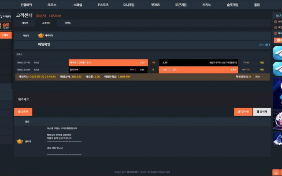This screenshot has height=176, width=282.
Task: Select the black 1.95 over odds cell
Action: (108, 70)
